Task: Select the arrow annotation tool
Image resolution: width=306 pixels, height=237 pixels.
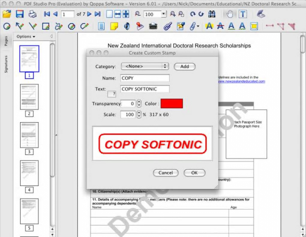Action: pos(19,26)
